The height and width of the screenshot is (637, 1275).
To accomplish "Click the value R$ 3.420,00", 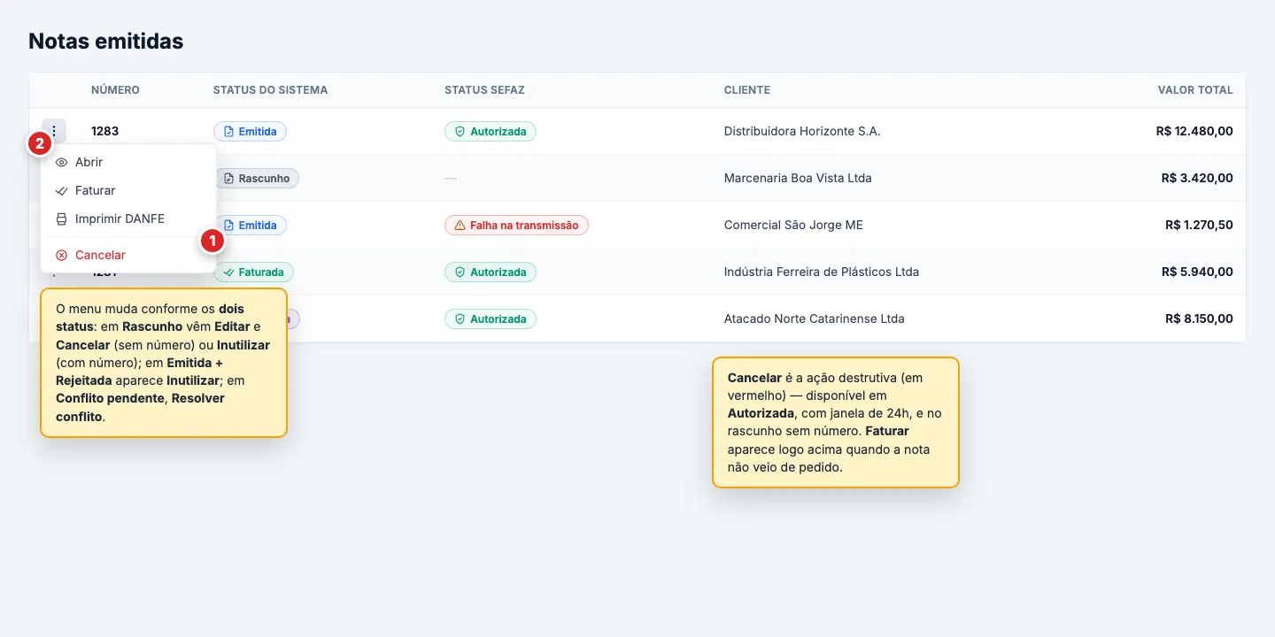I will pyautogui.click(x=1197, y=178).
